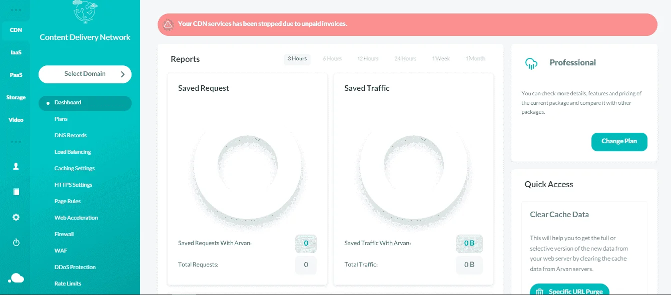Select the 3 Hours report range
This screenshot has height=295, width=671.
point(297,59)
